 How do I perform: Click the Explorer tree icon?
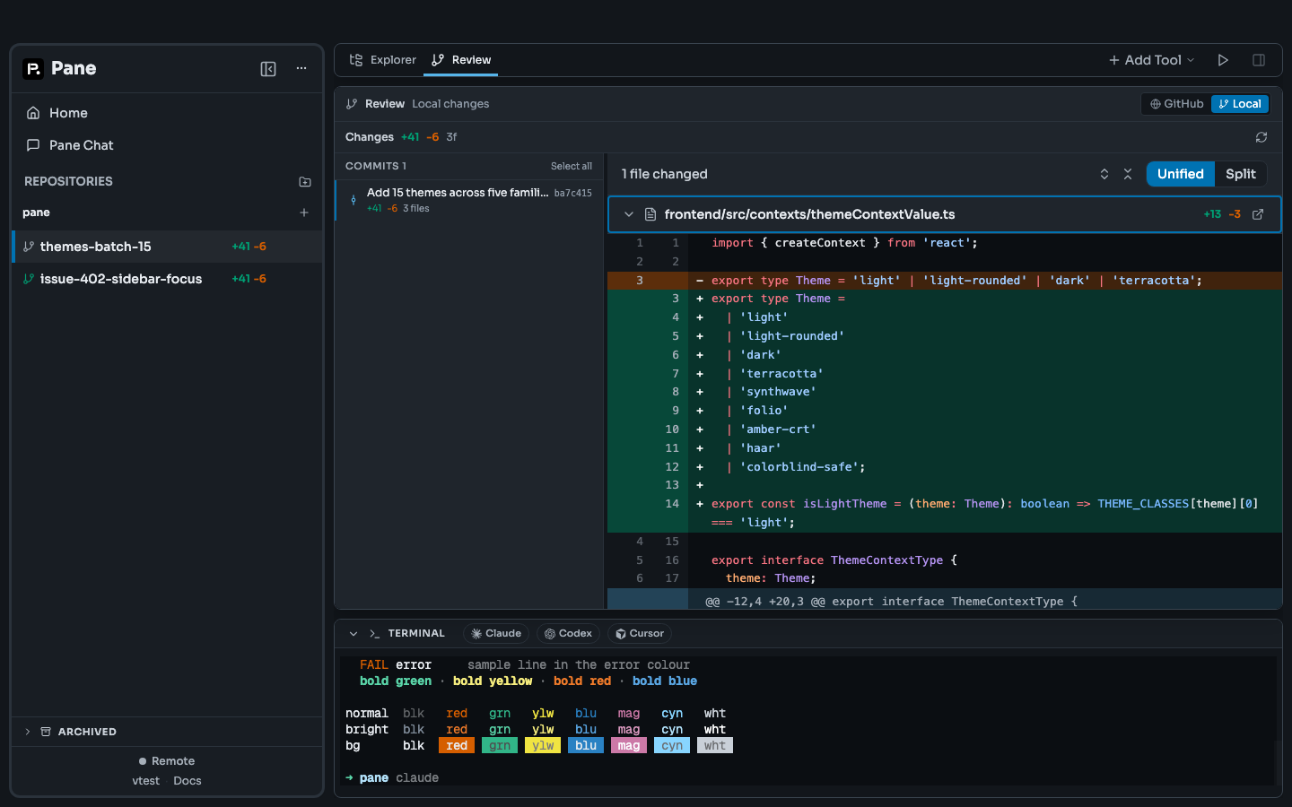pos(356,60)
